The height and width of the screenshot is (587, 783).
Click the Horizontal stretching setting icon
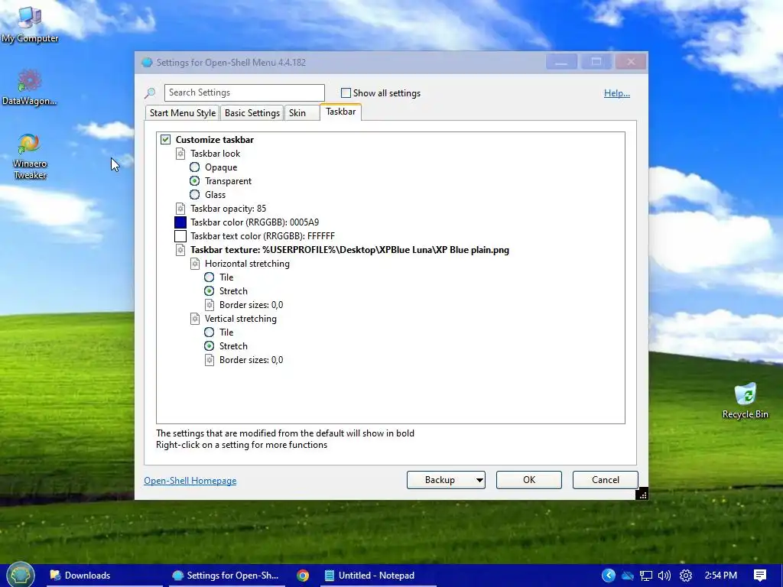(195, 264)
